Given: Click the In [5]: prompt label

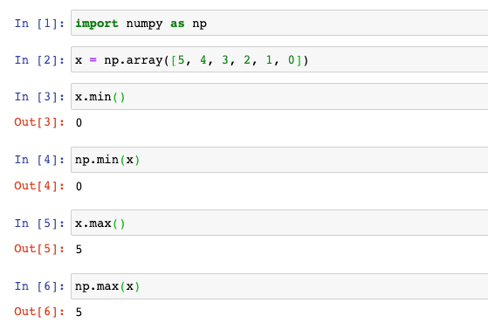Looking at the screenshot, I should pos(39,223).
